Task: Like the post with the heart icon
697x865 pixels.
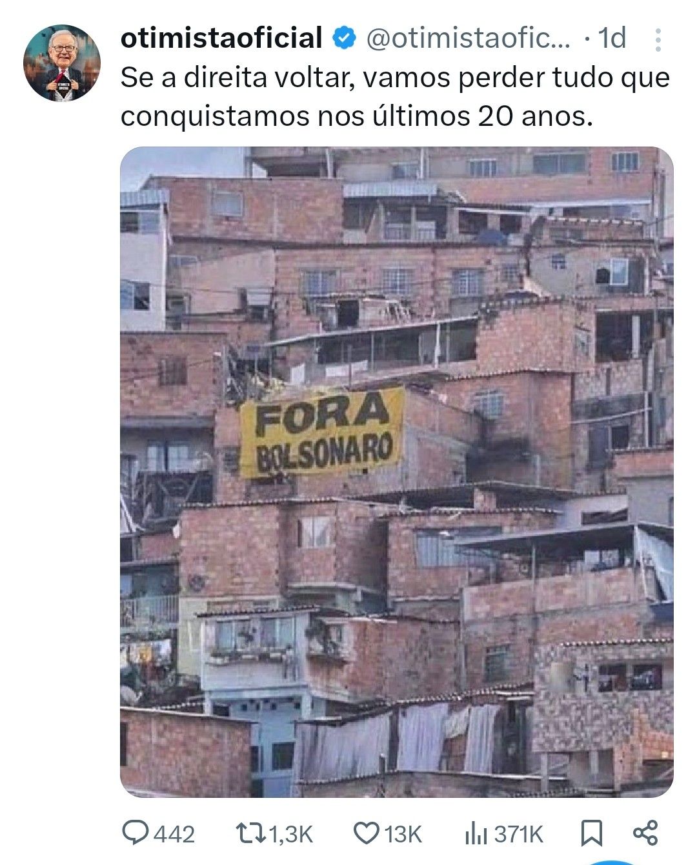Action: pyautogui.click(x=368, y=833)
